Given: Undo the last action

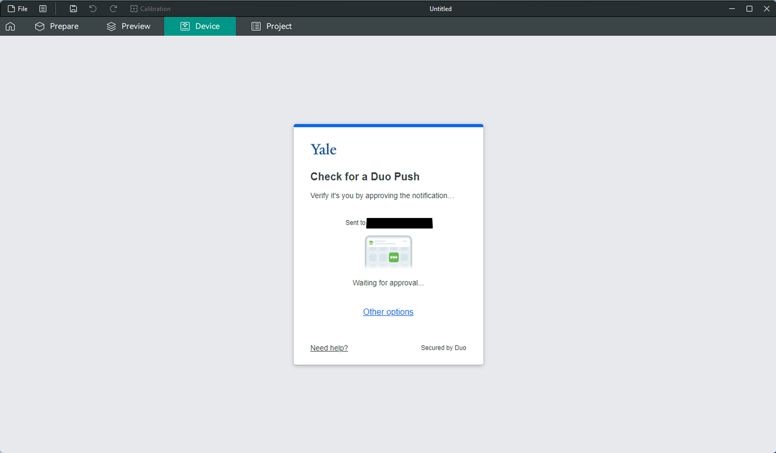Looking at the screenshot, I should tap(93, 8).
